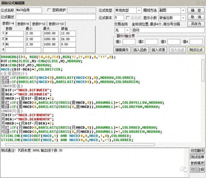Switch to the 参数5-8 tab
The height and width of the screenshot is (178, 206).
coord(23,24)
